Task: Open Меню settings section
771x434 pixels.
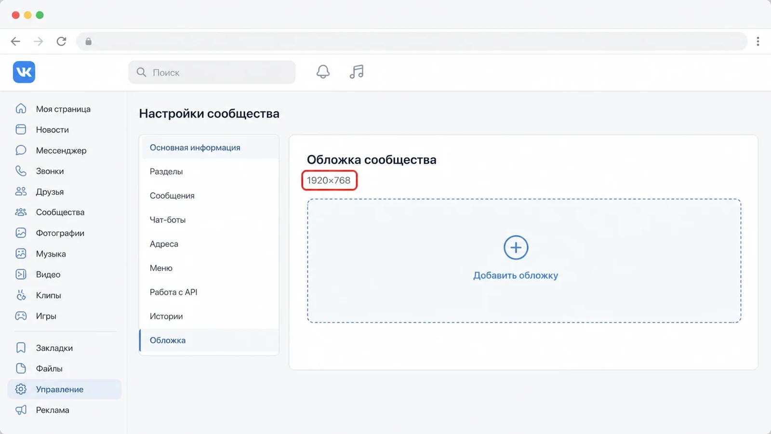Action: click(209, 268)
